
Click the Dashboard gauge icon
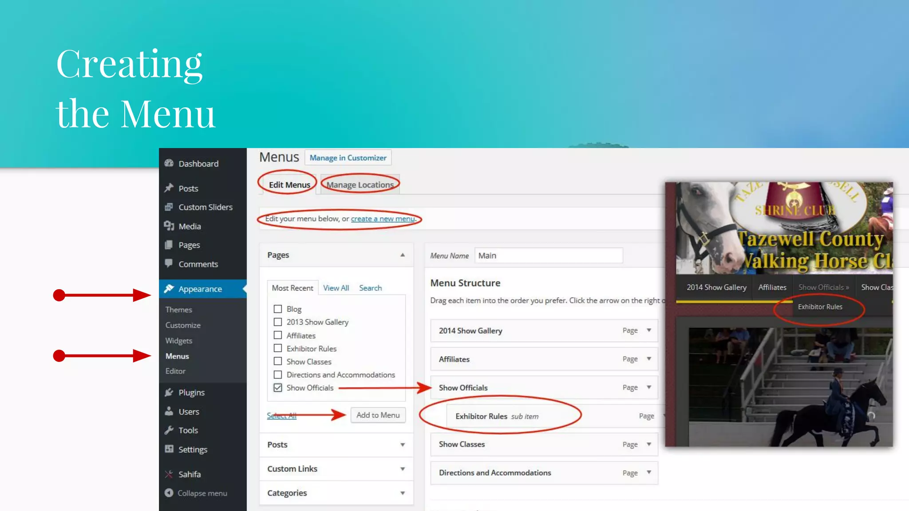(169, 163)
